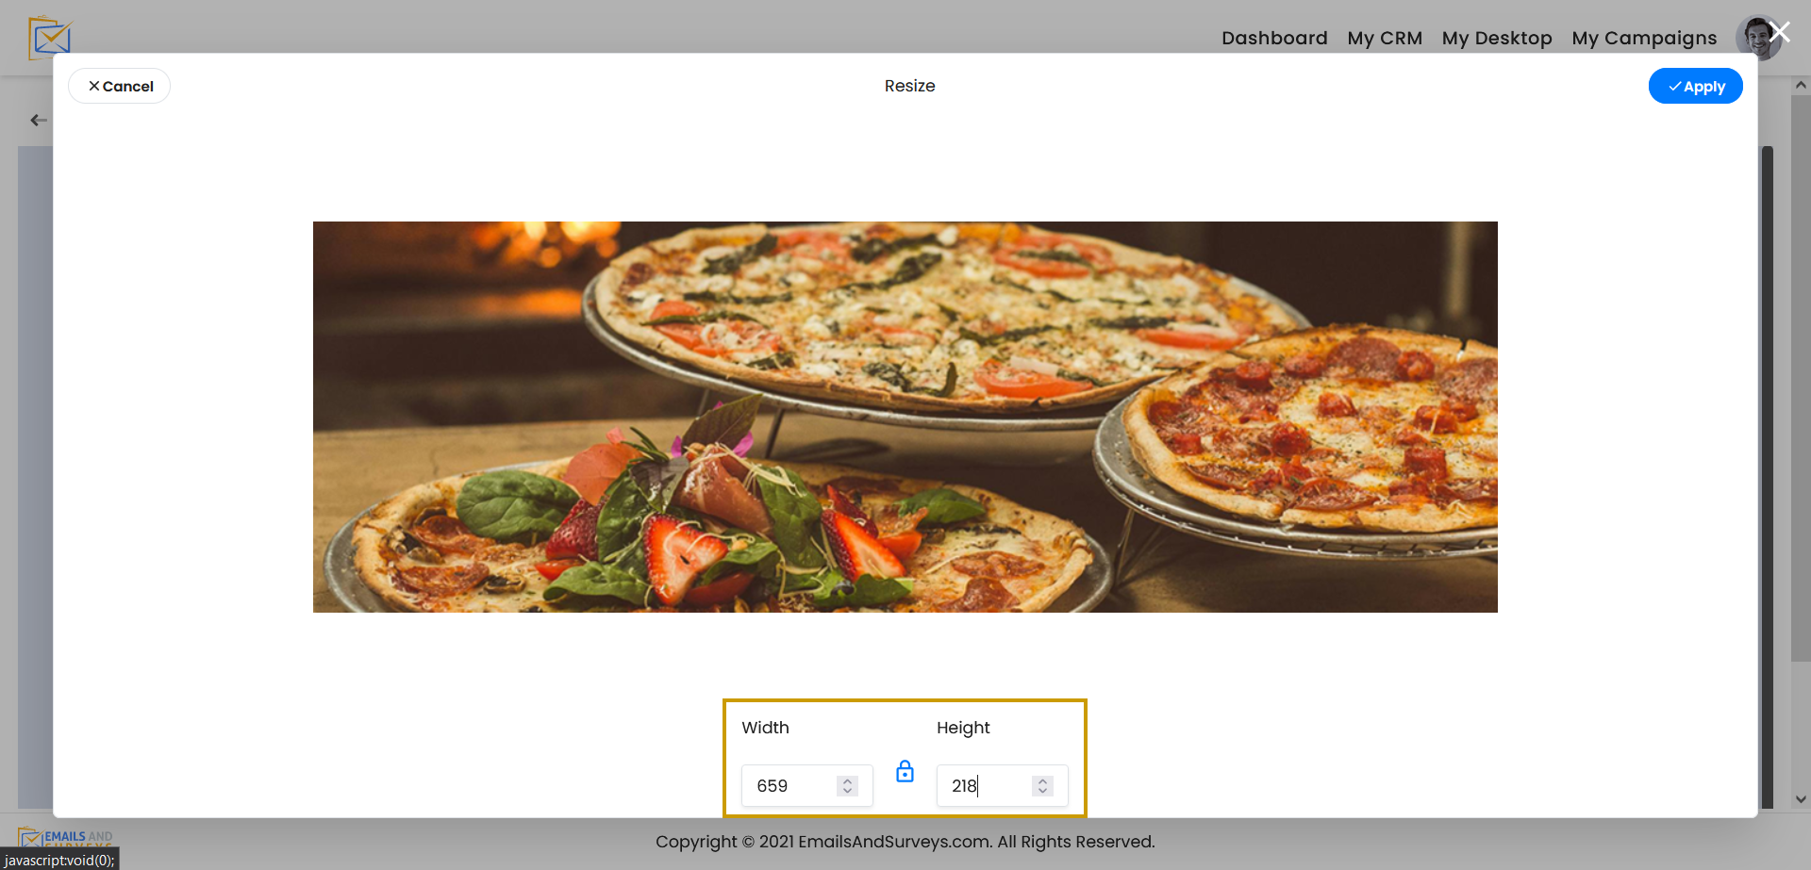Toggle the aspect ratio lock
This screenshot has height=870, width=1811.
pos(905,771)
